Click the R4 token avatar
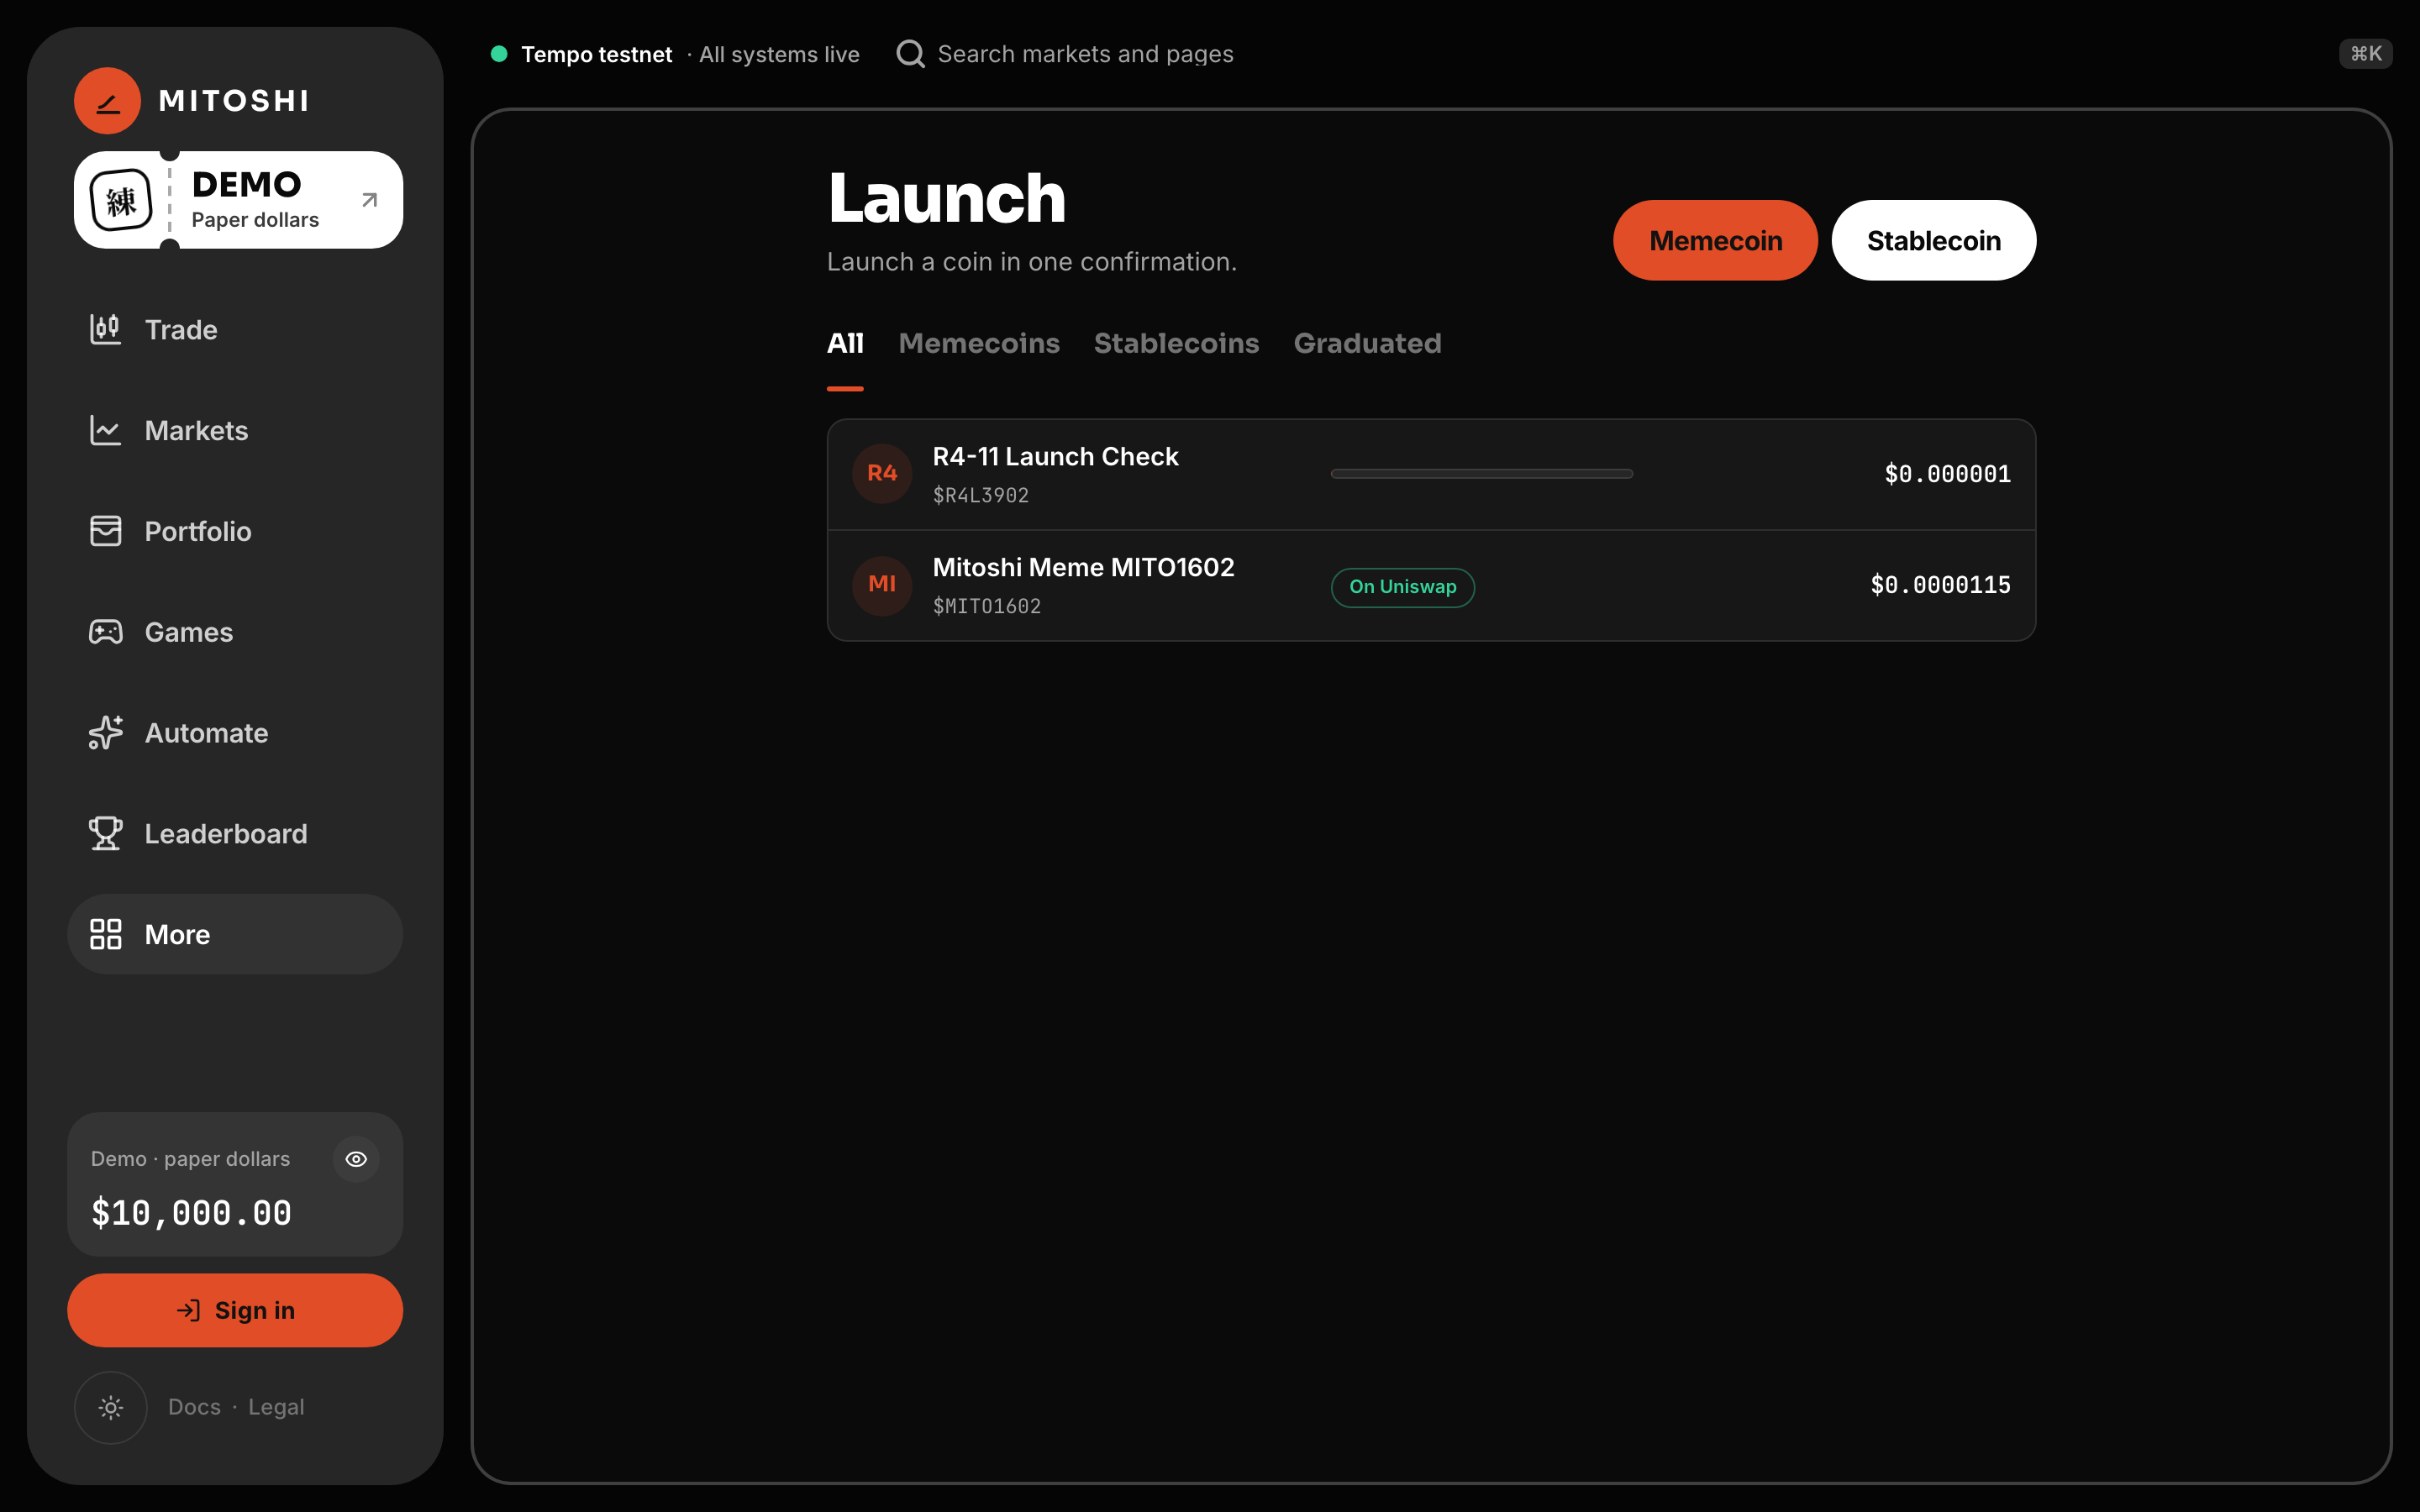This screenshot has height=1512, width=2420. coord(882,474)
